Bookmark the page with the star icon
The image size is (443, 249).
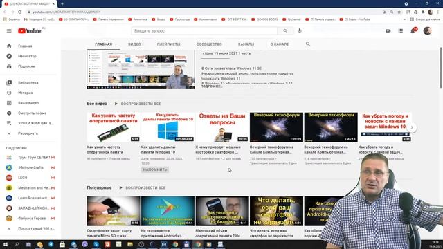pyautogui.click(x=399, y=12)
